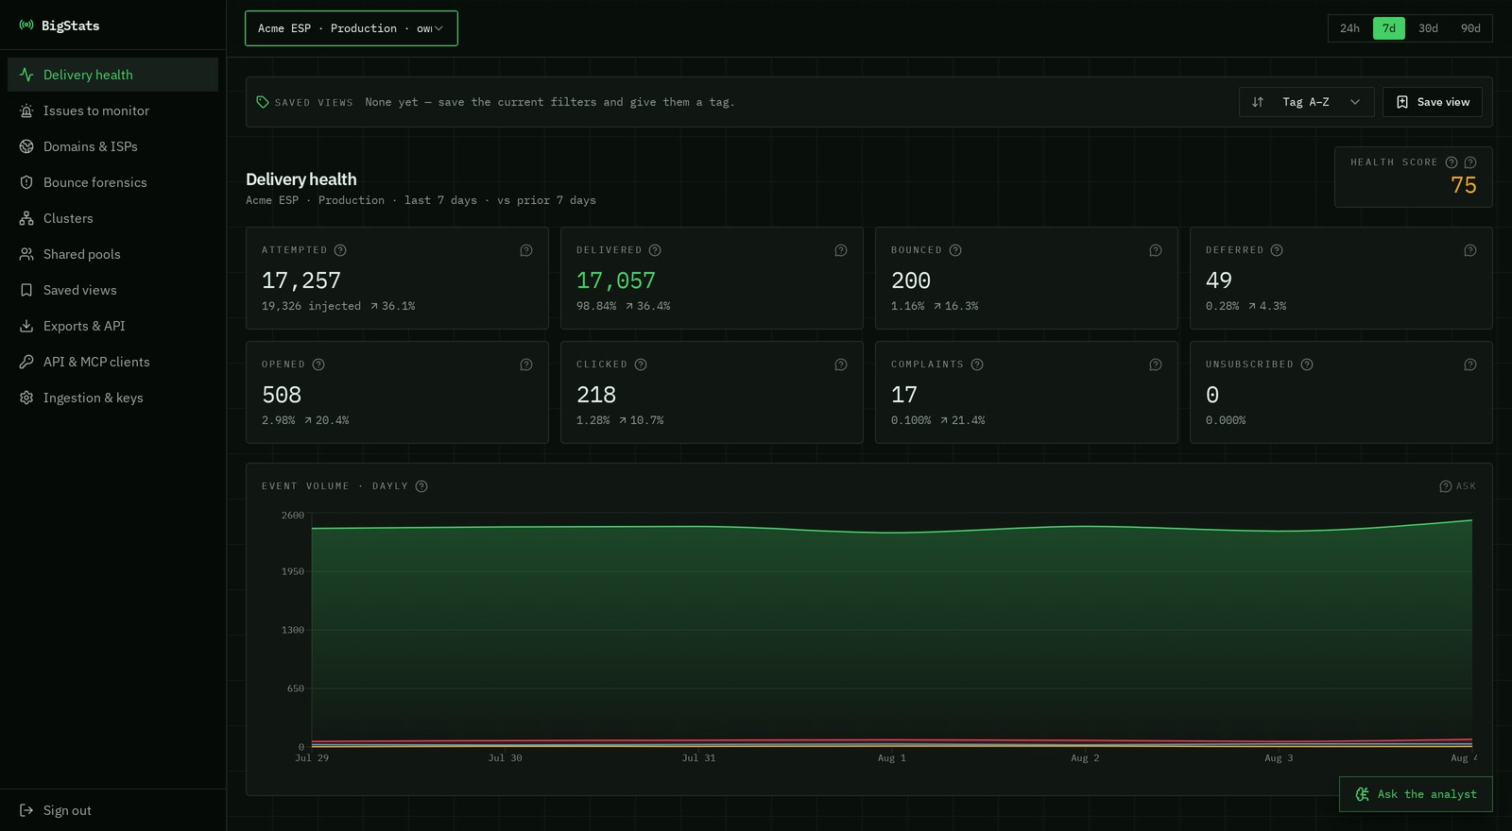Viewport: 1512px width, 831px height.
Task: Open the Ask the analyst button
Action: (1416, 794)
